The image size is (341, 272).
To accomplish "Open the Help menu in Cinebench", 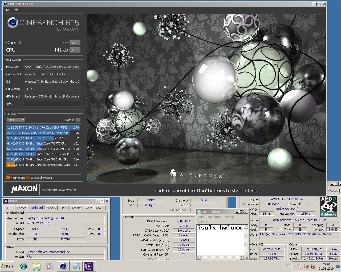I will coord(15,10).
